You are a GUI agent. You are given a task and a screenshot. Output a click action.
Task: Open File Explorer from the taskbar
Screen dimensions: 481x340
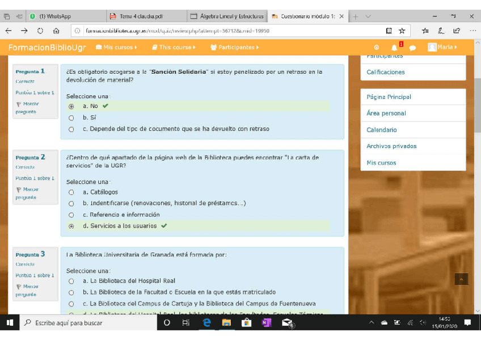[x=226, y=322]
